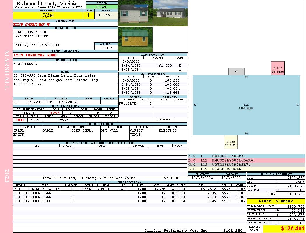
Task: Open the house exterior photo
Action: (170, 13)
